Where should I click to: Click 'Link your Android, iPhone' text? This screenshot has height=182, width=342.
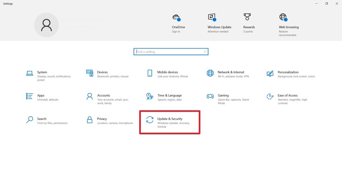pos(173,77)
